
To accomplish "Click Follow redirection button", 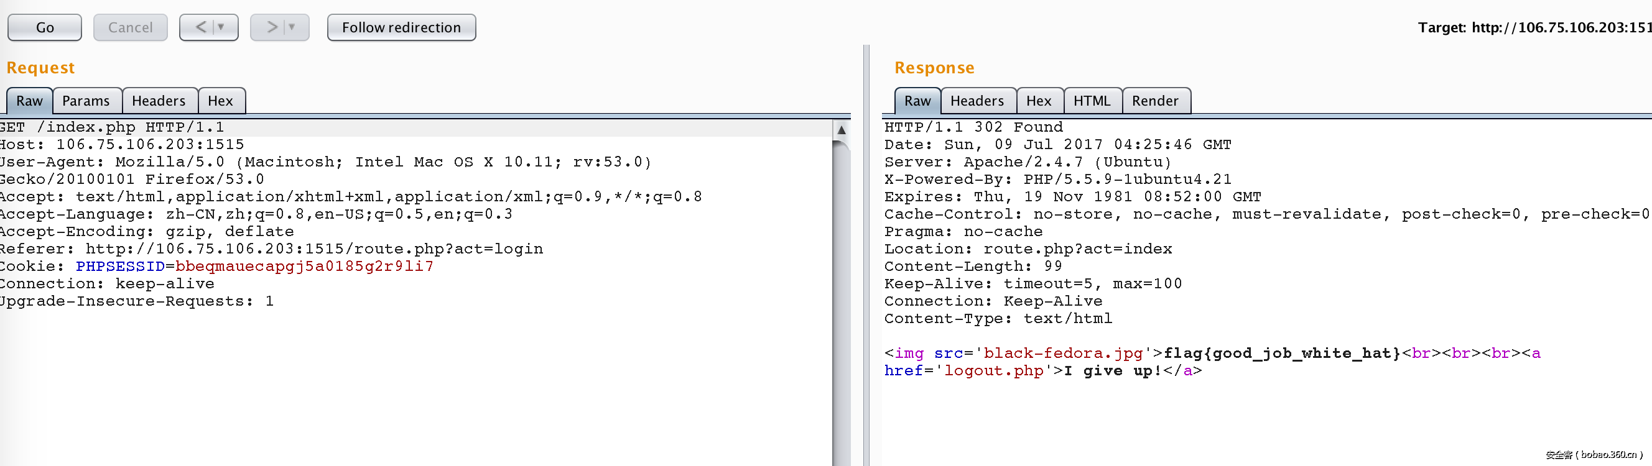I will 401,27.
